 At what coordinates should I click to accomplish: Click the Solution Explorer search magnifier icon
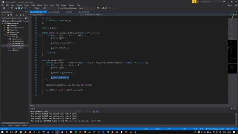pos(26,18)
